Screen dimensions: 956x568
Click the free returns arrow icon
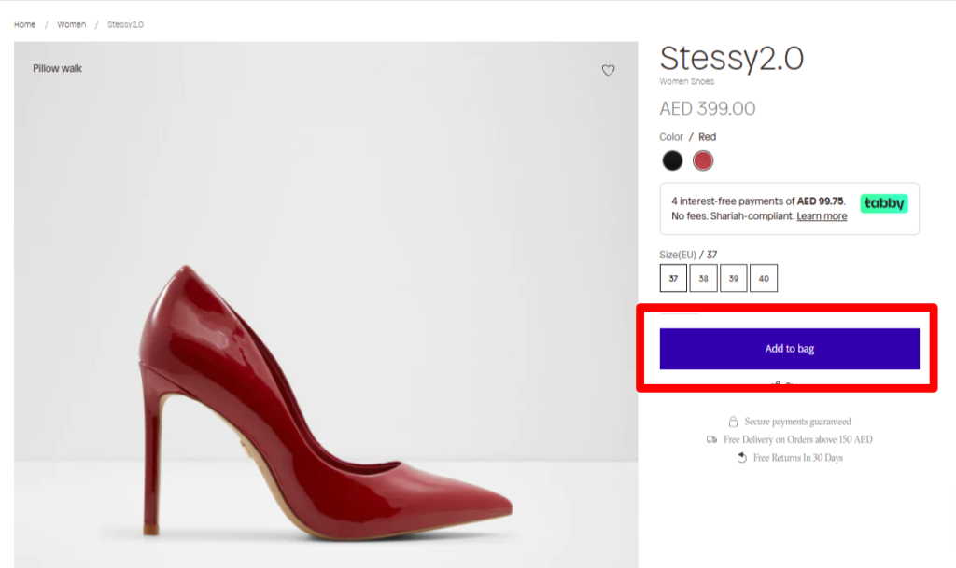(x=740, y=457)
